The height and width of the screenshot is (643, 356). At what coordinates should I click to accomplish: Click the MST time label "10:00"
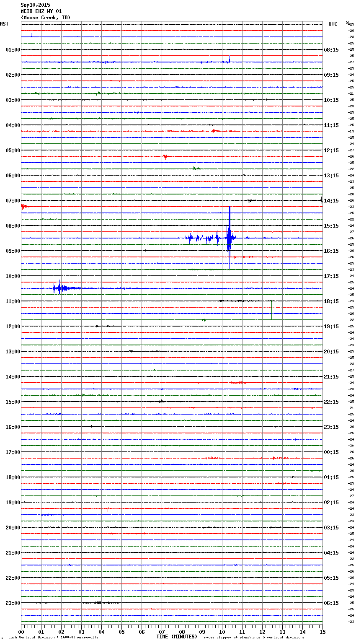pos(13,276)
